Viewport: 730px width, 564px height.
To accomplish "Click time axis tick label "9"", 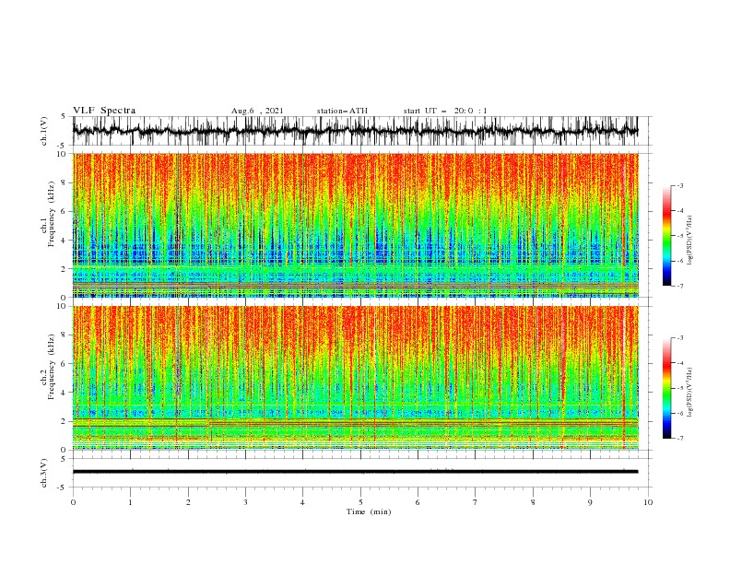I will coord(590,502).
